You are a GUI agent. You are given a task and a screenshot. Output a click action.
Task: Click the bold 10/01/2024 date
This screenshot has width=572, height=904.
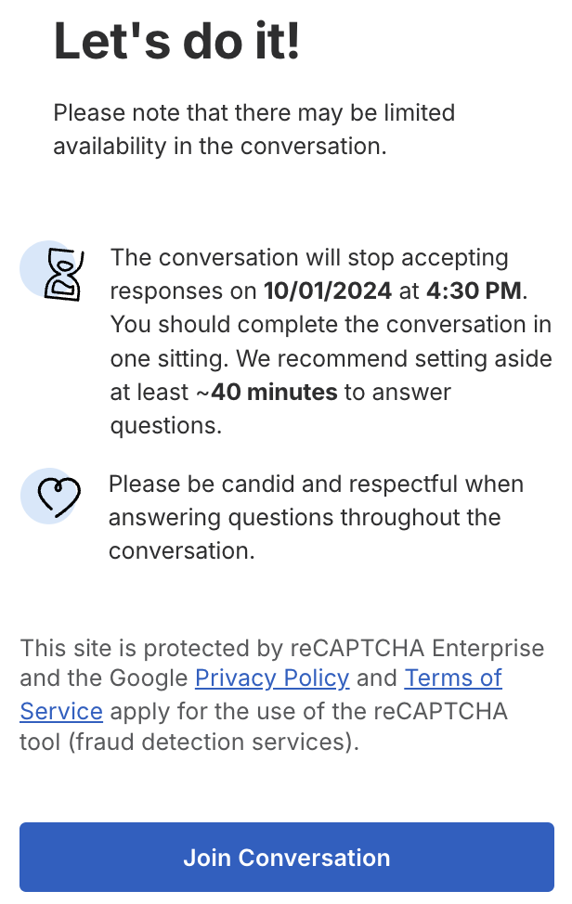pos(328,291)
